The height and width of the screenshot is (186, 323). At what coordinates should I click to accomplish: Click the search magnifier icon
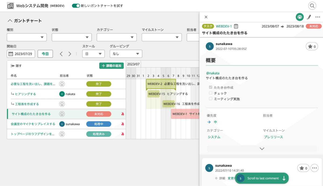pyautogui.click(x=312, y=6)
